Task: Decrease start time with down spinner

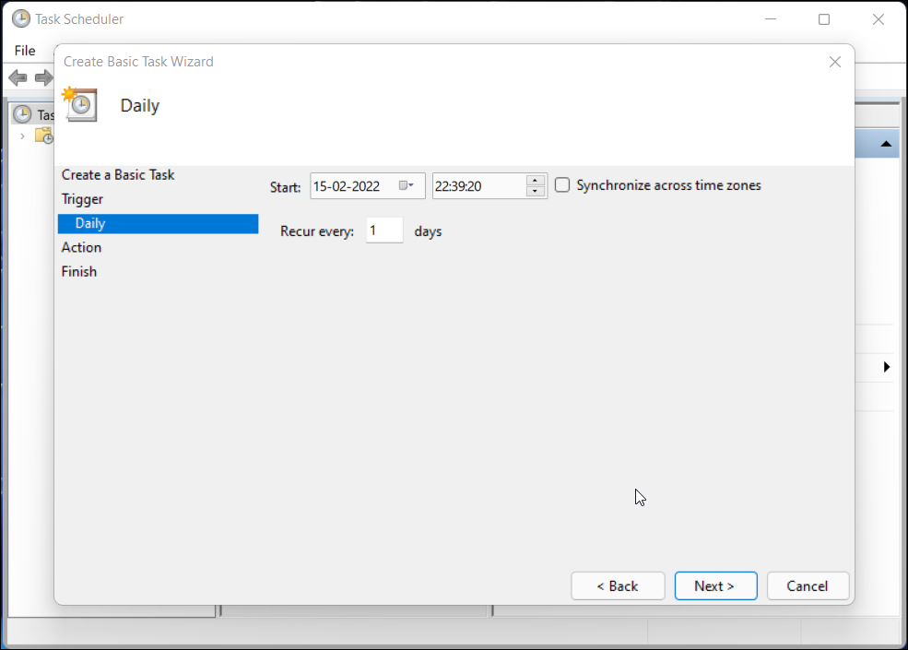Action: click(536, 192)
